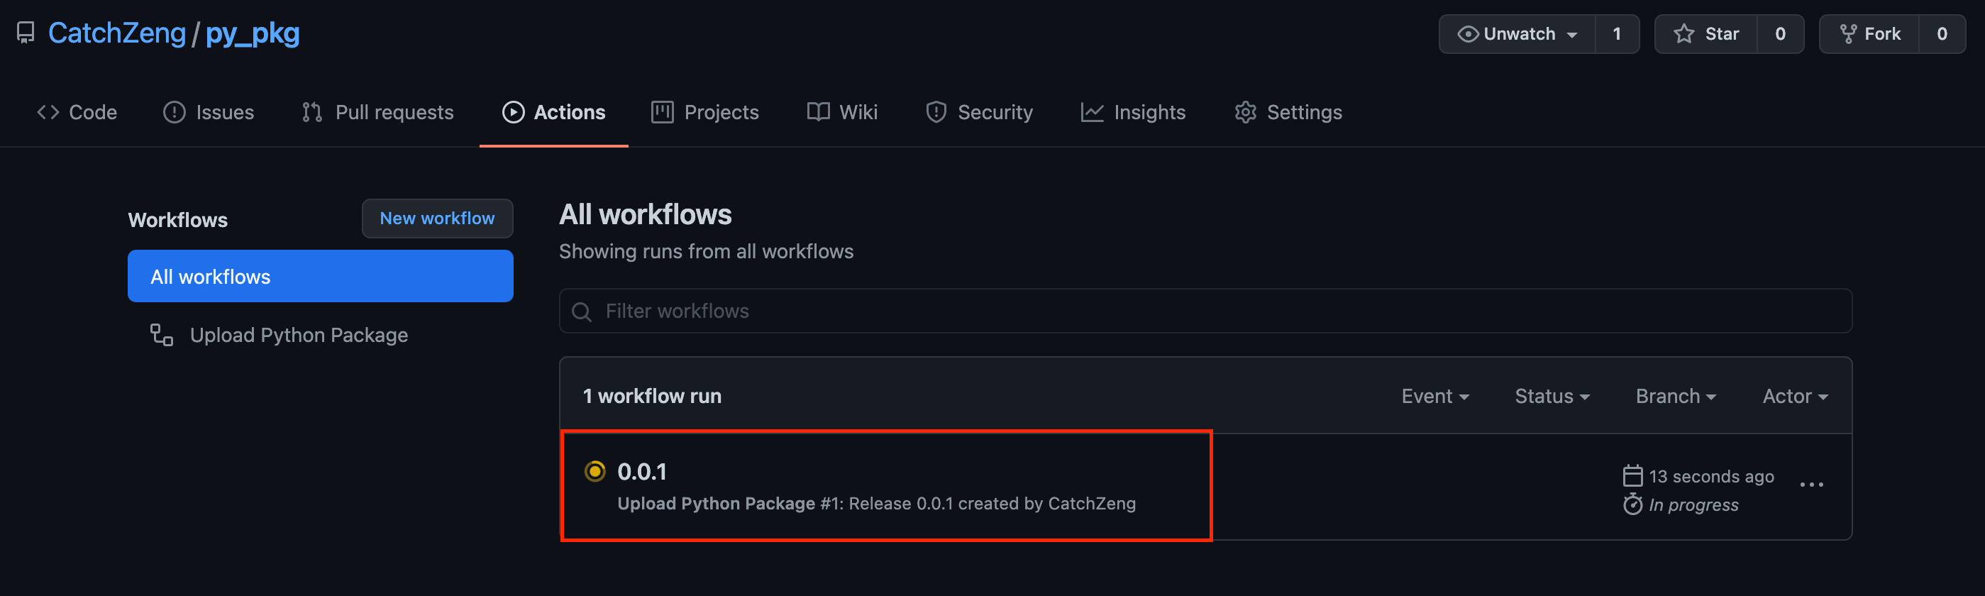Expand the Status filter dropdown
1985x596 pixels.
(1552, 397)
